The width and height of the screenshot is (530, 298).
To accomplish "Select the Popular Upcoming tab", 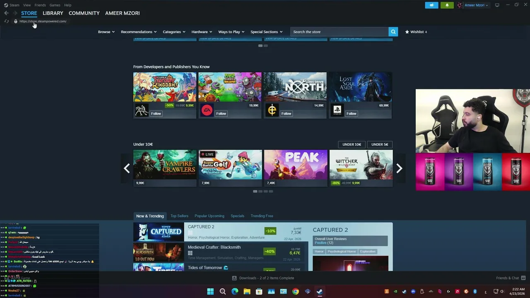I will point(210,216).
